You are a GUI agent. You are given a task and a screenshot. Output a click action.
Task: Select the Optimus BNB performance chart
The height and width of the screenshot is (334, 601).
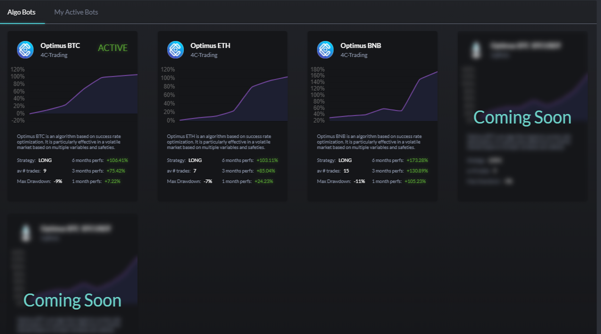click(374, 95)
